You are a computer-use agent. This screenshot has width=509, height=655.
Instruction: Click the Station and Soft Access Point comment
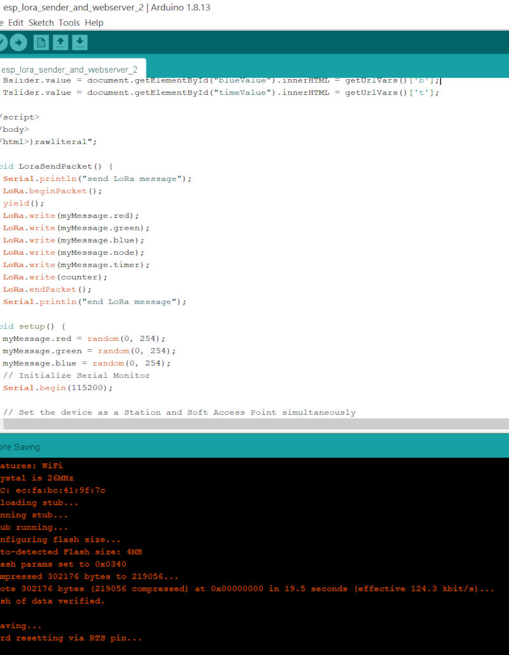click(x=179, y=412)
